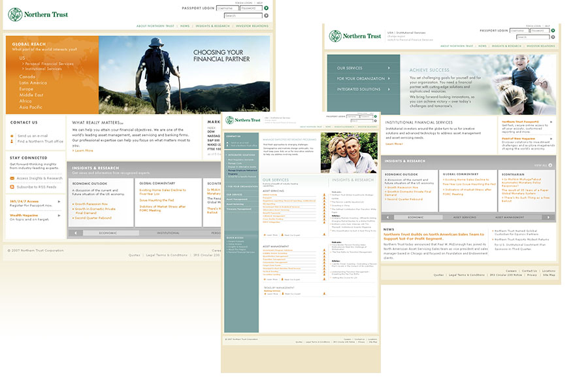Click person icon beside Find a Northern Trust office
This screenshot has height=392, width=588.
pyautogui.click(x=12, y=141)
